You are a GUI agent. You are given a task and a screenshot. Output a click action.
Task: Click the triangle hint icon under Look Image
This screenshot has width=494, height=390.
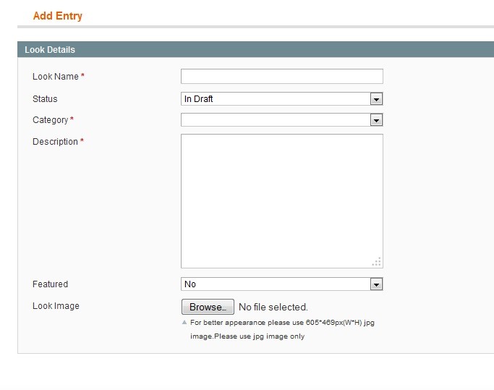(184, 322)
